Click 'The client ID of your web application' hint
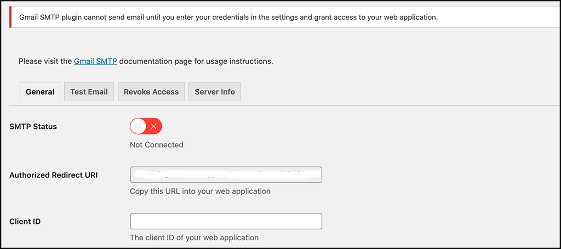The width and height of the screenshot is (561, 249). click(x=194, y=237)
